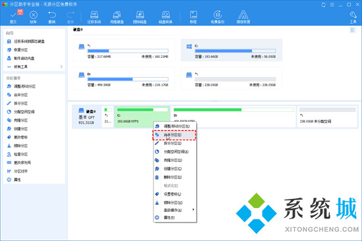Select the small first partition in the disk map

coord(108,117)
